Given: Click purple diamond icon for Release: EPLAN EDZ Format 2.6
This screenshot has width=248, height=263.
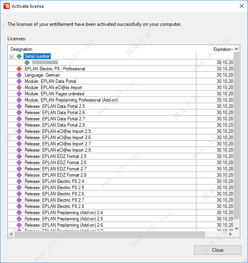Looking at the screenshot, I should coord(19,163).
